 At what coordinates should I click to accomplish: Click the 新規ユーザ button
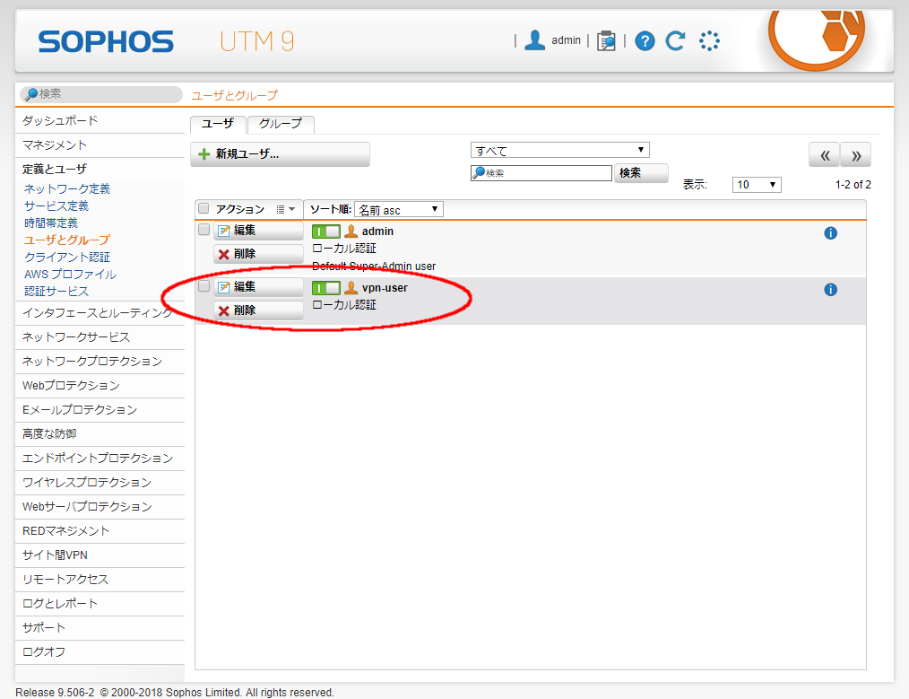[x=280, y=154]
